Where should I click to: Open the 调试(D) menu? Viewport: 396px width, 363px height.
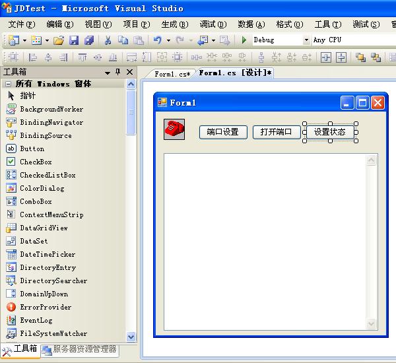pyautogui.click(x=213, y=24)
